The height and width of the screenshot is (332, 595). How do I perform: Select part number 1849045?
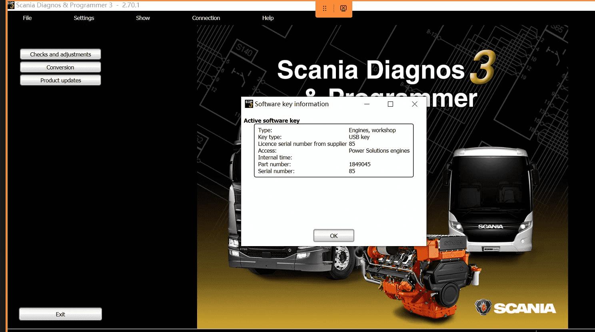point(359,164)
